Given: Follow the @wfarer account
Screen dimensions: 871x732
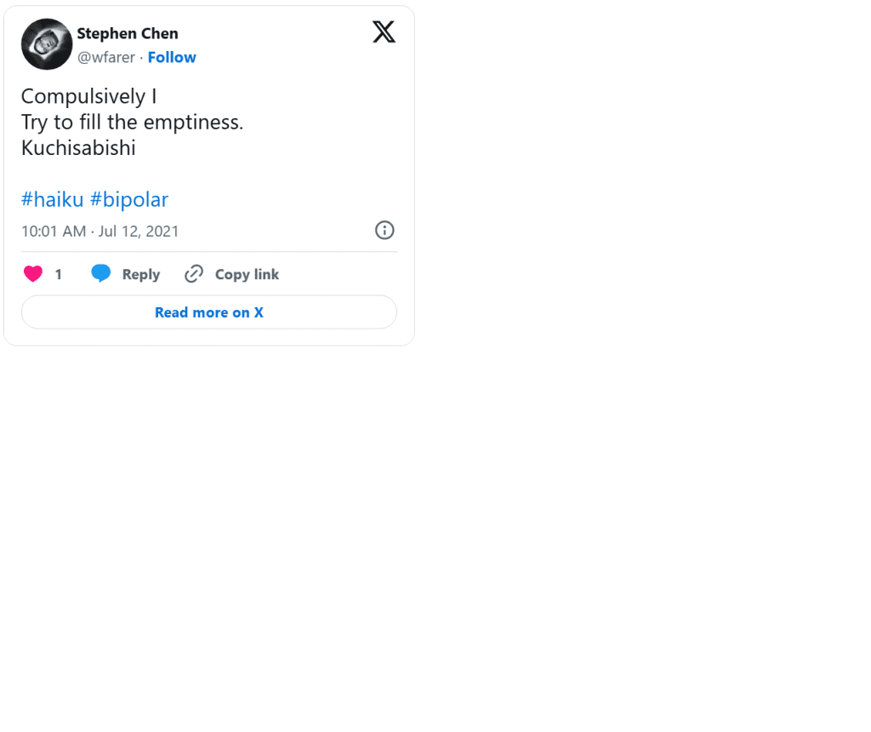Looking at the screenshot, I should (x=172, y=57).
